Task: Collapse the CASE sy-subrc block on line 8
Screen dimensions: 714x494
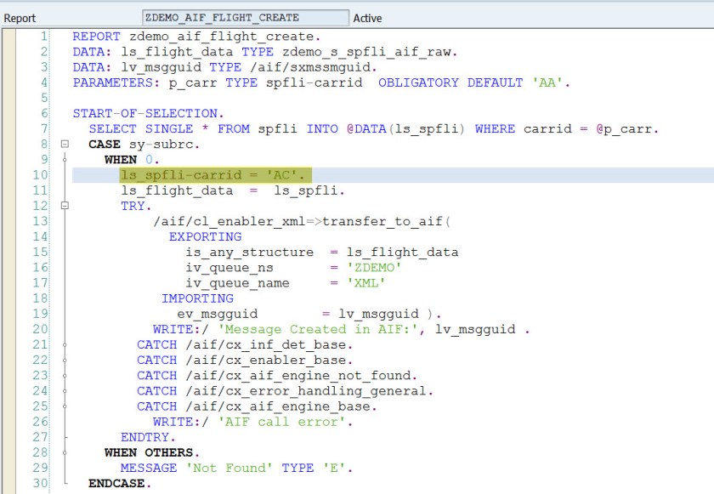Action: tap(65, 144)
